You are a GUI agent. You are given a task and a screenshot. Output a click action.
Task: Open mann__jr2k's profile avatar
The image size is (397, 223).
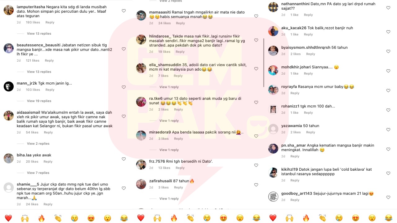pos(9,86)
